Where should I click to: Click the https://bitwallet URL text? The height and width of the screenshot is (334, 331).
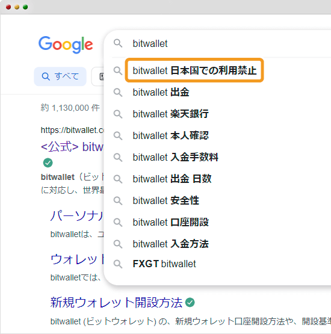click(72, 130)
